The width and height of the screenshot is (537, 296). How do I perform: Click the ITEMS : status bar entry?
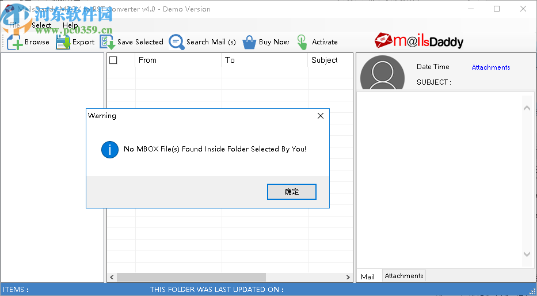click(x=16, y=290)
